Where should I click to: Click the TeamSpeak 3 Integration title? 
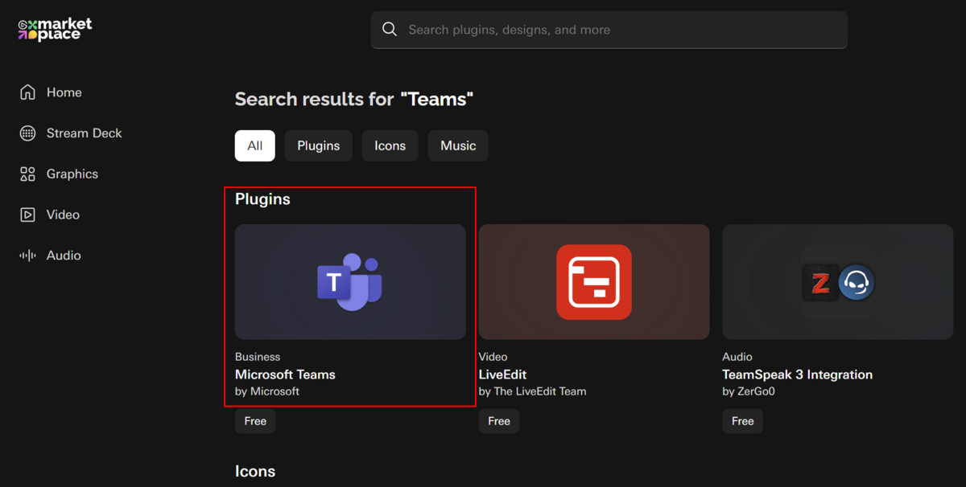click(x=798, y=374)
